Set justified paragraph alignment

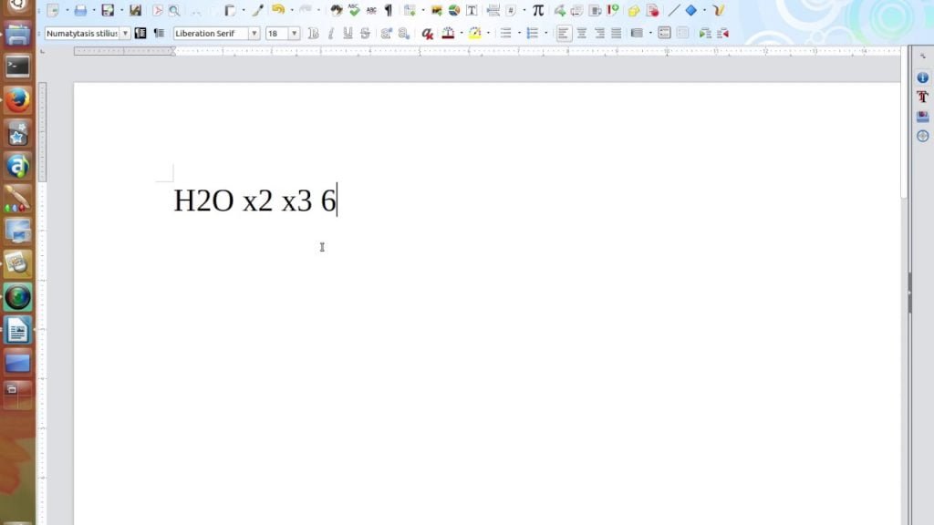click(x=616, y=34)
